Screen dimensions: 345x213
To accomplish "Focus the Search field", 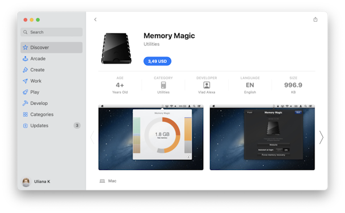I will pos(52,32).
